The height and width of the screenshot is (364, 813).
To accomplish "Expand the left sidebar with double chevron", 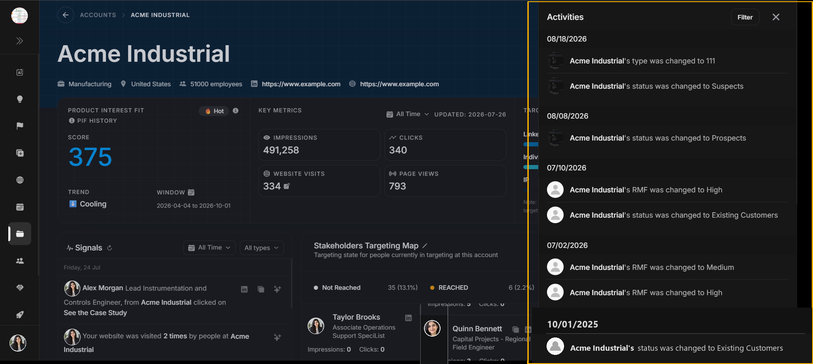I will (20, 41).
